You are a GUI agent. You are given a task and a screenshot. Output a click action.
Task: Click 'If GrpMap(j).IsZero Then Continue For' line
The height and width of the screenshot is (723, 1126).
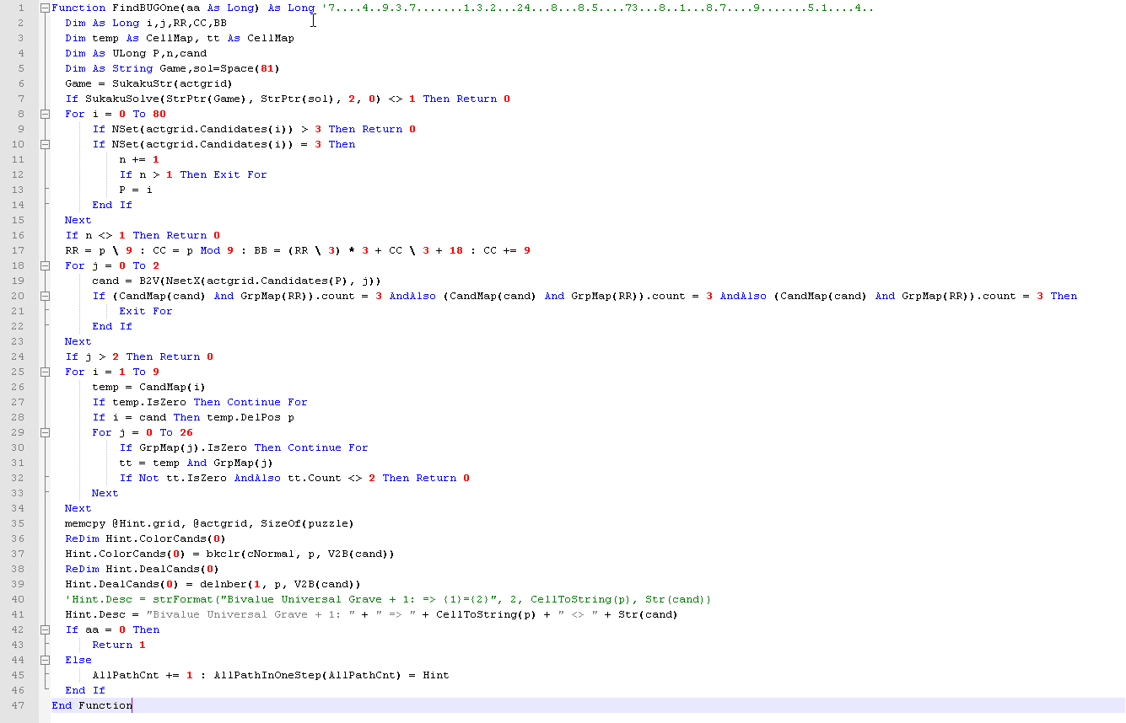pyautogui.click(x=244, y=447)
